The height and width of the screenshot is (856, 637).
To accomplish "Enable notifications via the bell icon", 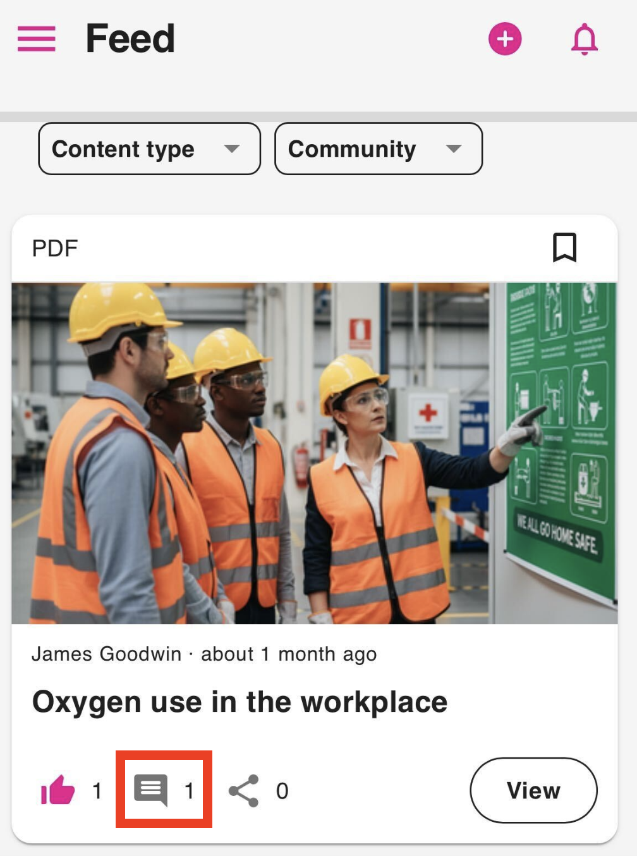I will coord(583,39).
